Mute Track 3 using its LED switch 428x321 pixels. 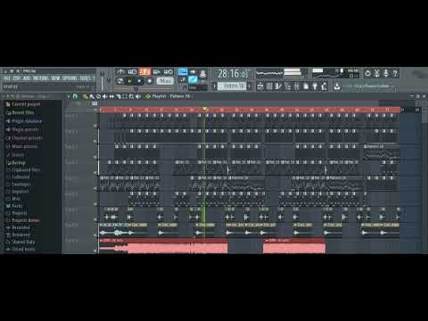[x=95, y=157]
